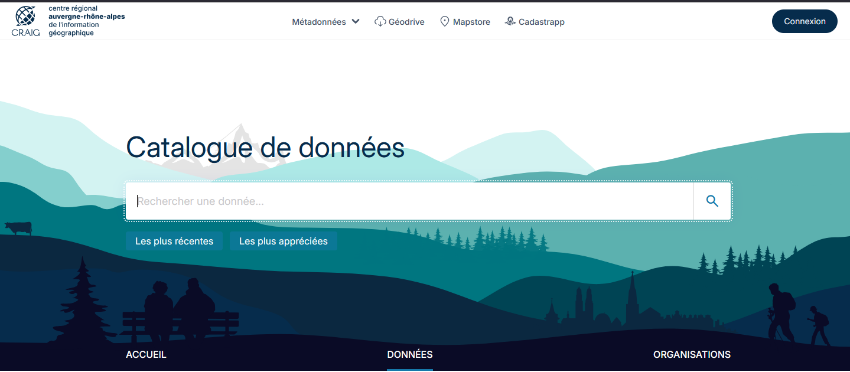The height and width of the screenshot is (372, 850).
Task: Click the Cadastrapp parcel icon
Action: [510, 21]
